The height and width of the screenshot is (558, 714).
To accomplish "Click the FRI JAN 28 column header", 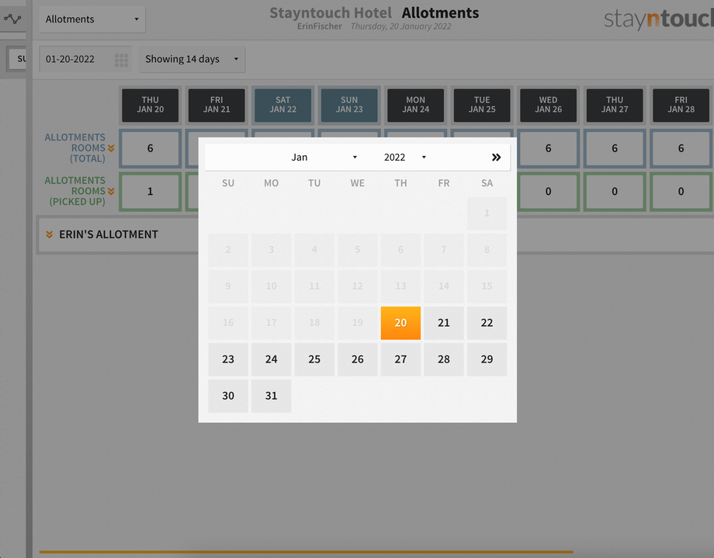I will tap(681, 106).
